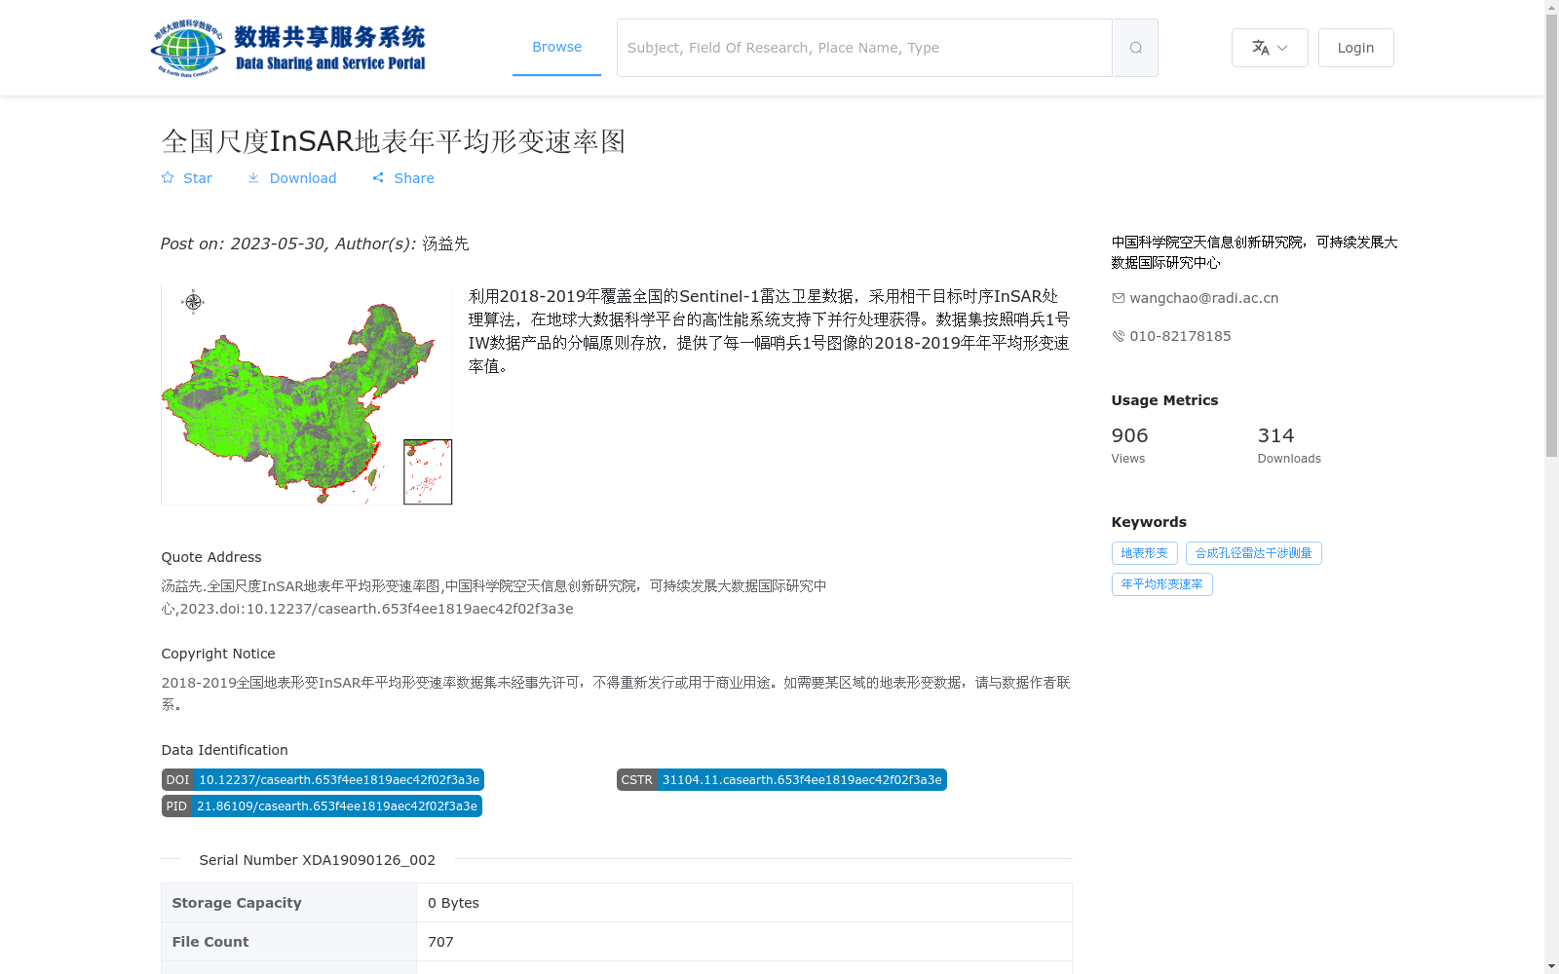This screenshot has width=1559, height=974.
Task: Click the phone icon next to 010-82178185
Action: click(1118, 336)
